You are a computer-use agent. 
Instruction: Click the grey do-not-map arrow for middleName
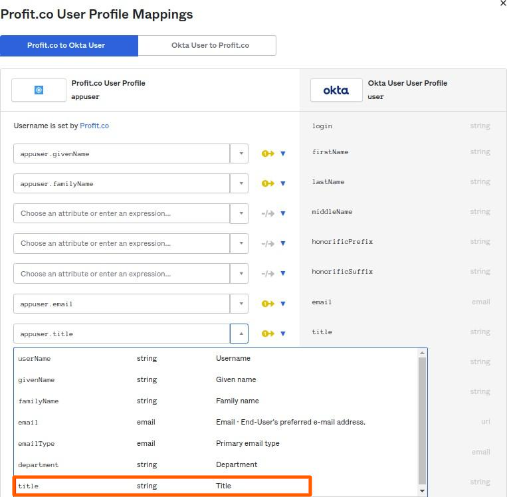pos(268,213)
